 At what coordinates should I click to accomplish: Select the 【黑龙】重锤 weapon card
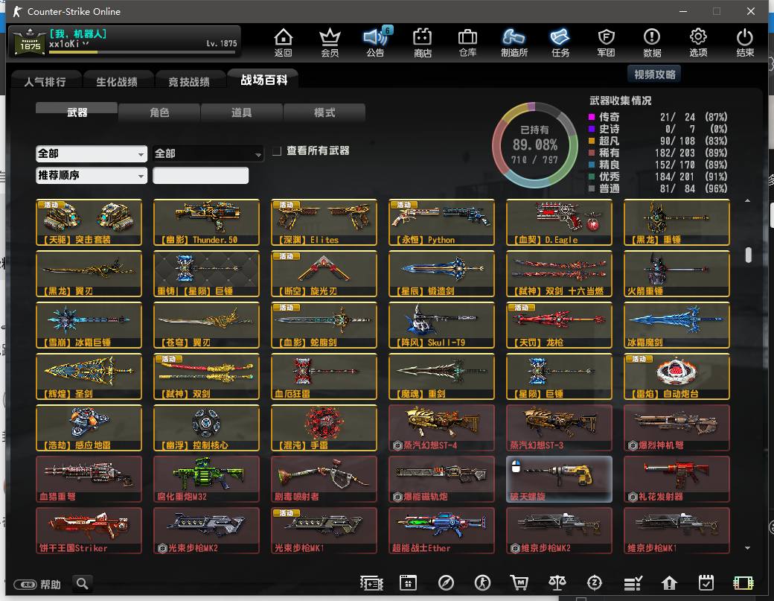click(x=677, y=222)
